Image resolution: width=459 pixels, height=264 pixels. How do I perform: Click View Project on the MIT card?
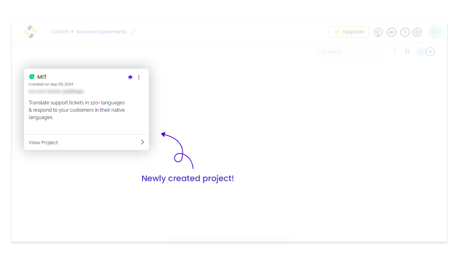pyautogui.click(x=43, y=143)
